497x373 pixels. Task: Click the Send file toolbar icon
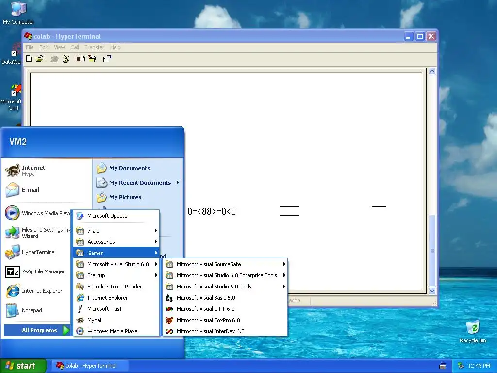[81, 59]
